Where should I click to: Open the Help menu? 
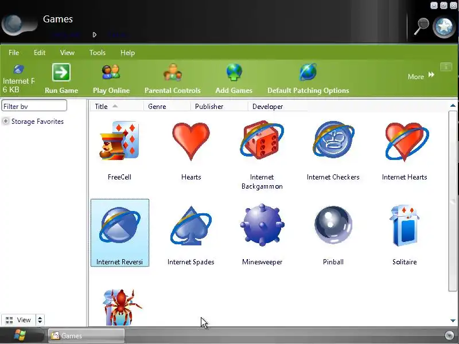127,53
